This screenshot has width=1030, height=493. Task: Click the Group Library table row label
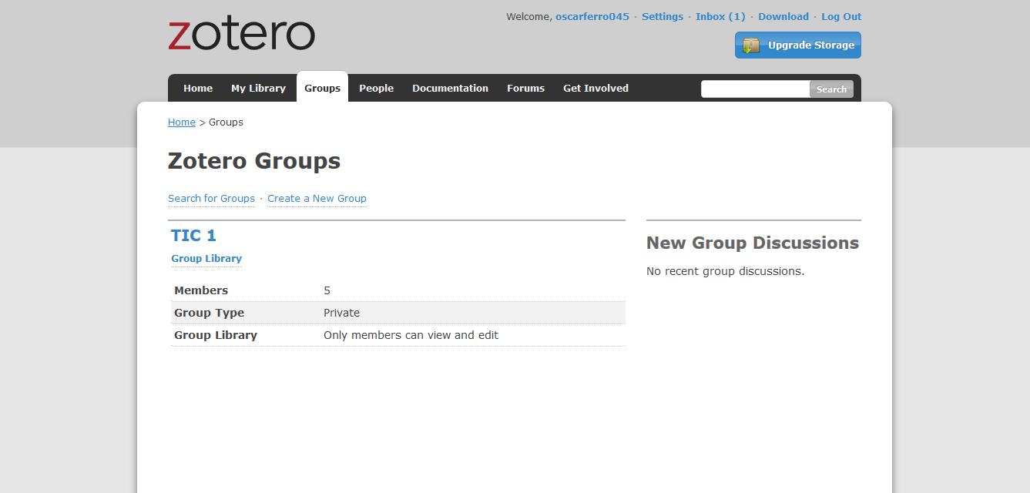pyautogui.click(x=216, y=335)
